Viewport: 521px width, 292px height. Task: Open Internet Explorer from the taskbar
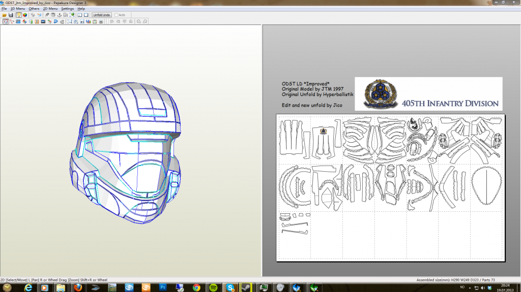tap(28, 288)
